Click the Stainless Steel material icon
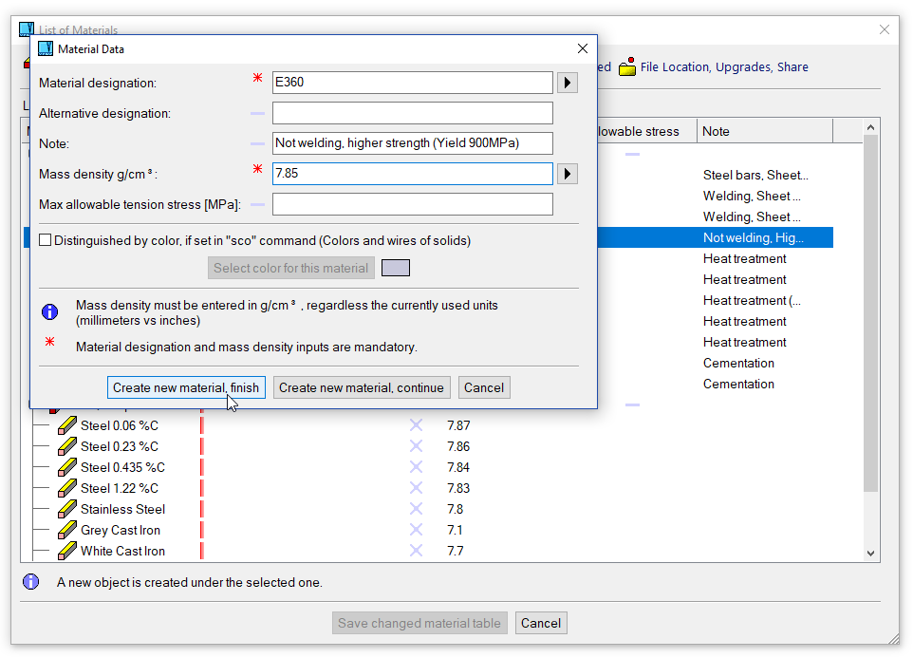The height and width of the screenshot is (658, 913). 66,509
